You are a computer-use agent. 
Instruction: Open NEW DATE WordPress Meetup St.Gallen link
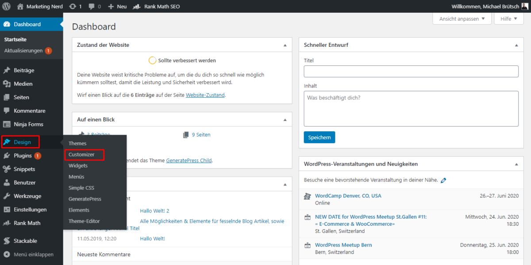coord(371,220)
